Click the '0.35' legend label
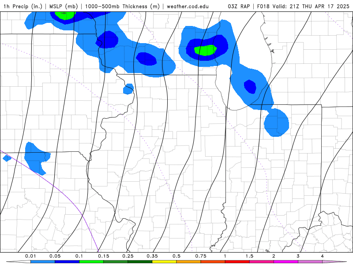This screenshot has width=353, height=264. (152, 256)
